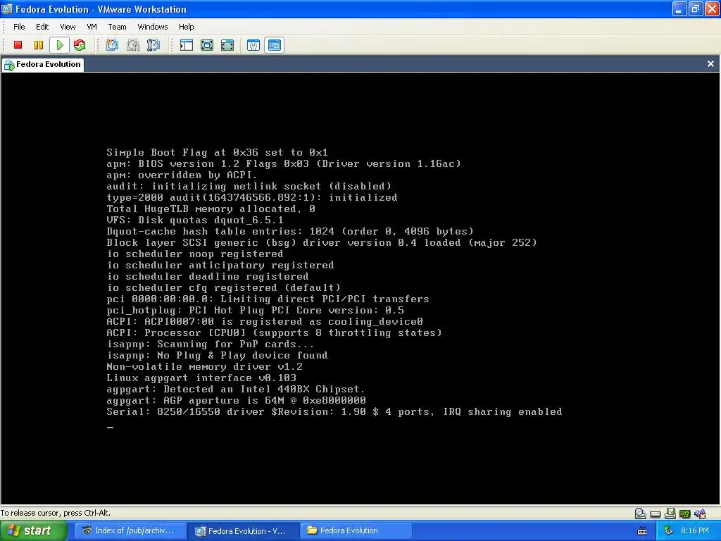The height and width of the screenshot is (541, 721).
Task: Click the greyed Revert to snapshot icon
Action: click(x=133, y=45)
